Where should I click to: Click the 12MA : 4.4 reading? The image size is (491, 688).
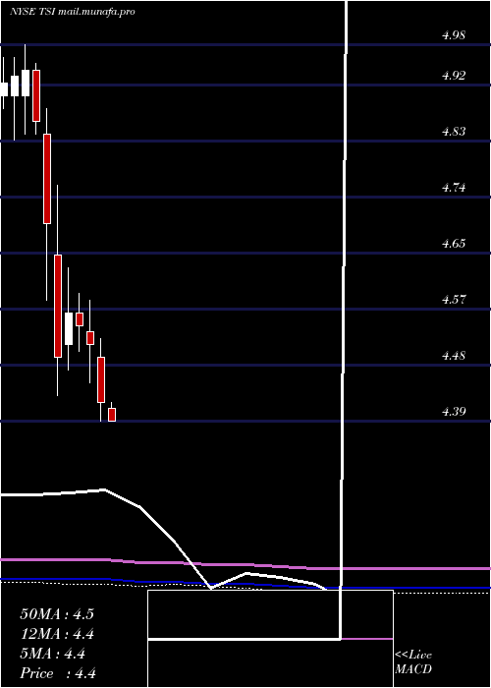click(58, 634)
